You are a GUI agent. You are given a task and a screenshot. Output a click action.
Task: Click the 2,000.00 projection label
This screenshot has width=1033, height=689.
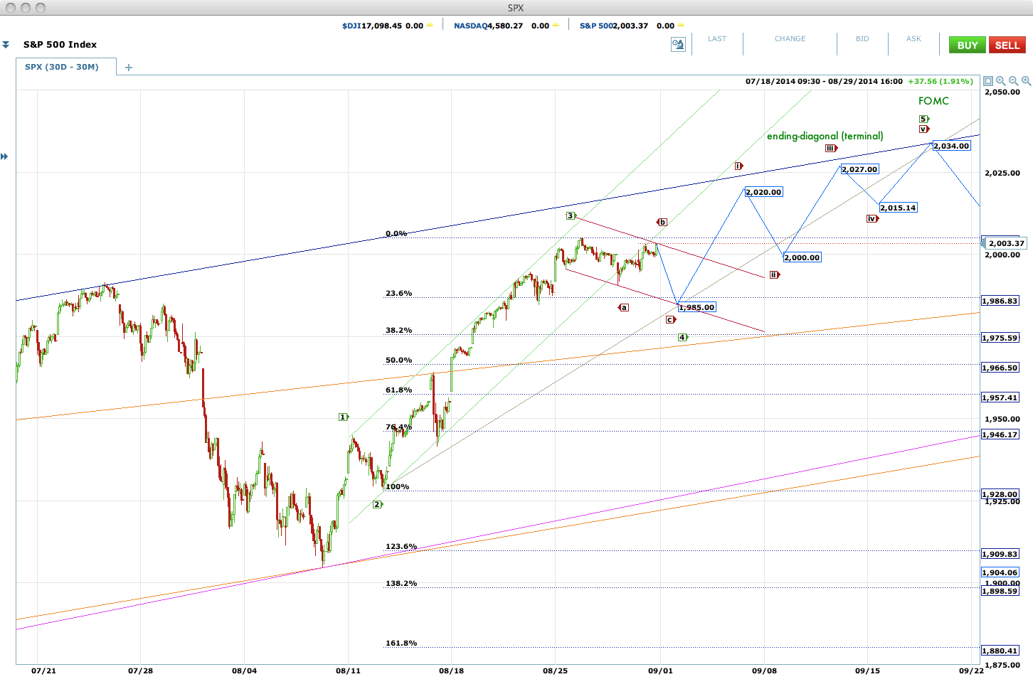click(802, 257)
